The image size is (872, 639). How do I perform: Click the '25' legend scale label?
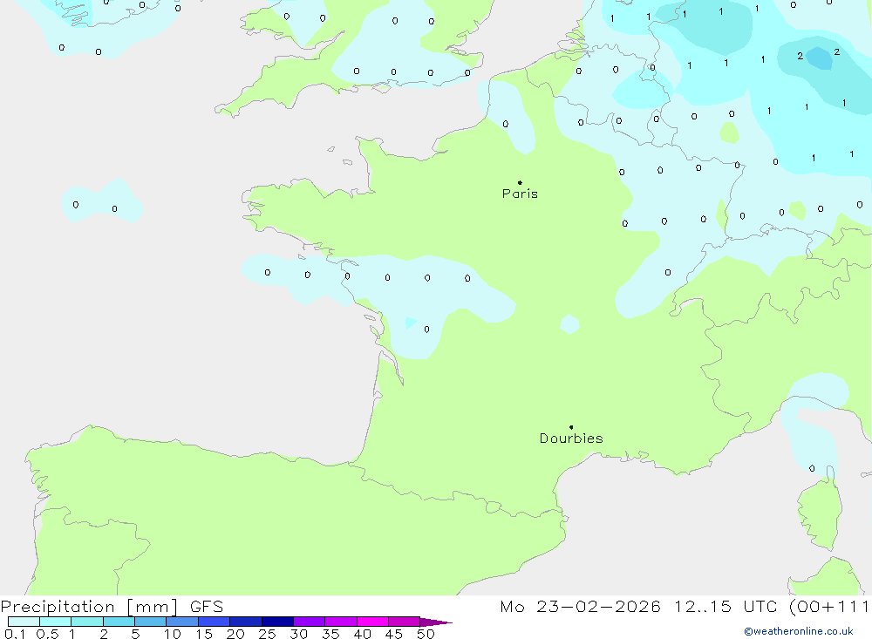coord(267,634)
